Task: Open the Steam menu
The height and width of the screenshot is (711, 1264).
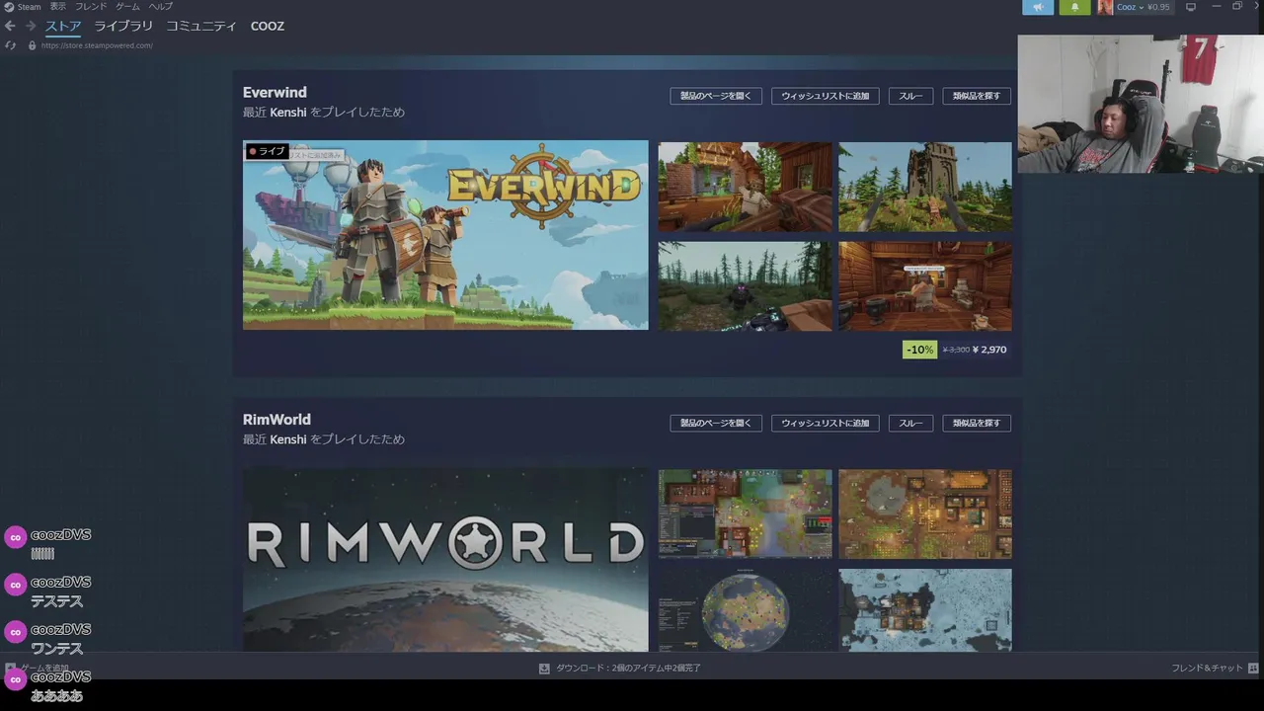Action: 29,7
